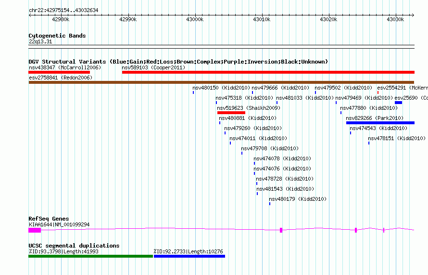Click the DGV Structural Variants track title
428x275 pixels.
tap(178, 62)
